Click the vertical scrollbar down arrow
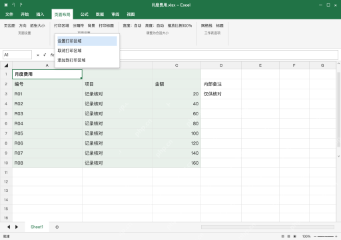This screenshot has height=240, width=341. tap(338, 156)
